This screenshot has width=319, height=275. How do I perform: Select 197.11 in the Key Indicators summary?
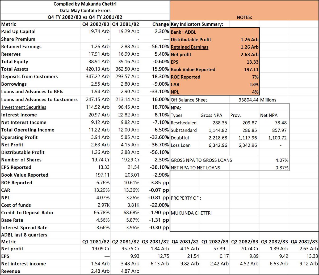251,69
